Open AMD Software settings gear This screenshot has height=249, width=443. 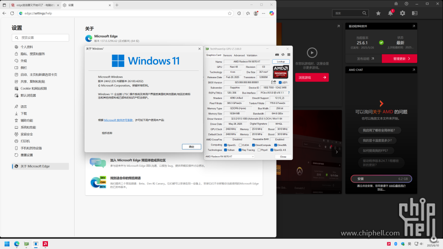(403, 13)
